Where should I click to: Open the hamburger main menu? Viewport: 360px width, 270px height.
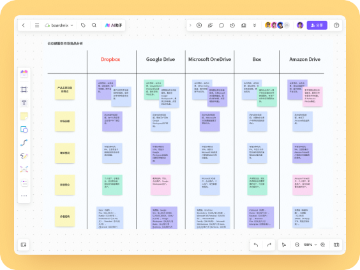[37, 25]
